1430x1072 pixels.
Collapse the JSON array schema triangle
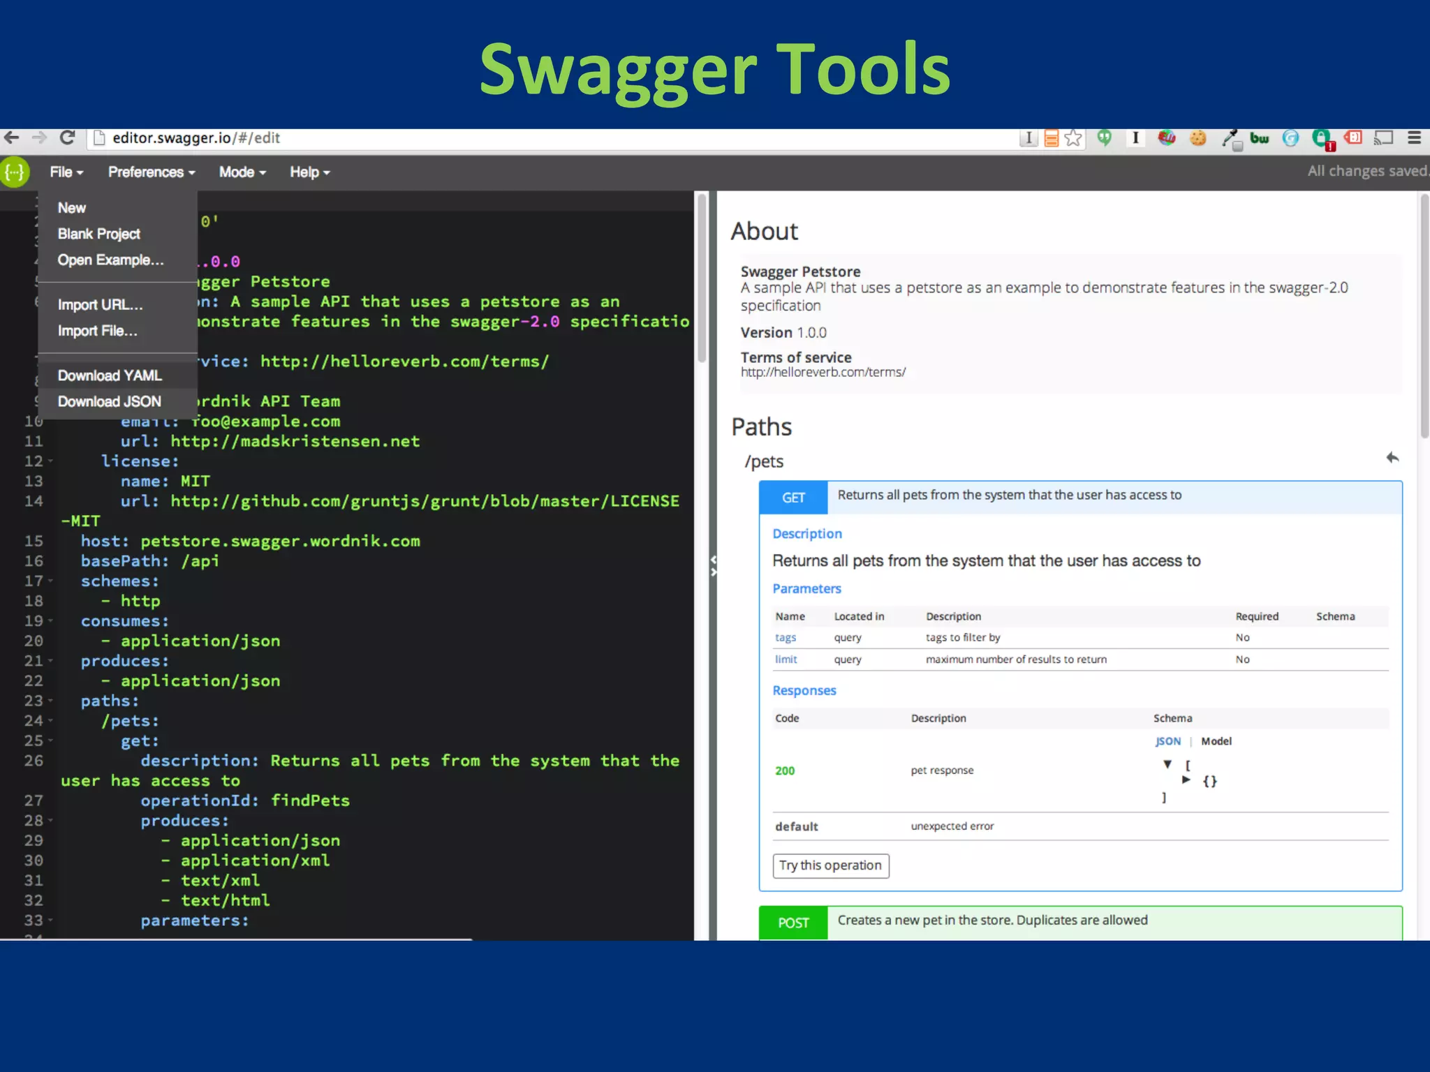tap(1167, 764)
